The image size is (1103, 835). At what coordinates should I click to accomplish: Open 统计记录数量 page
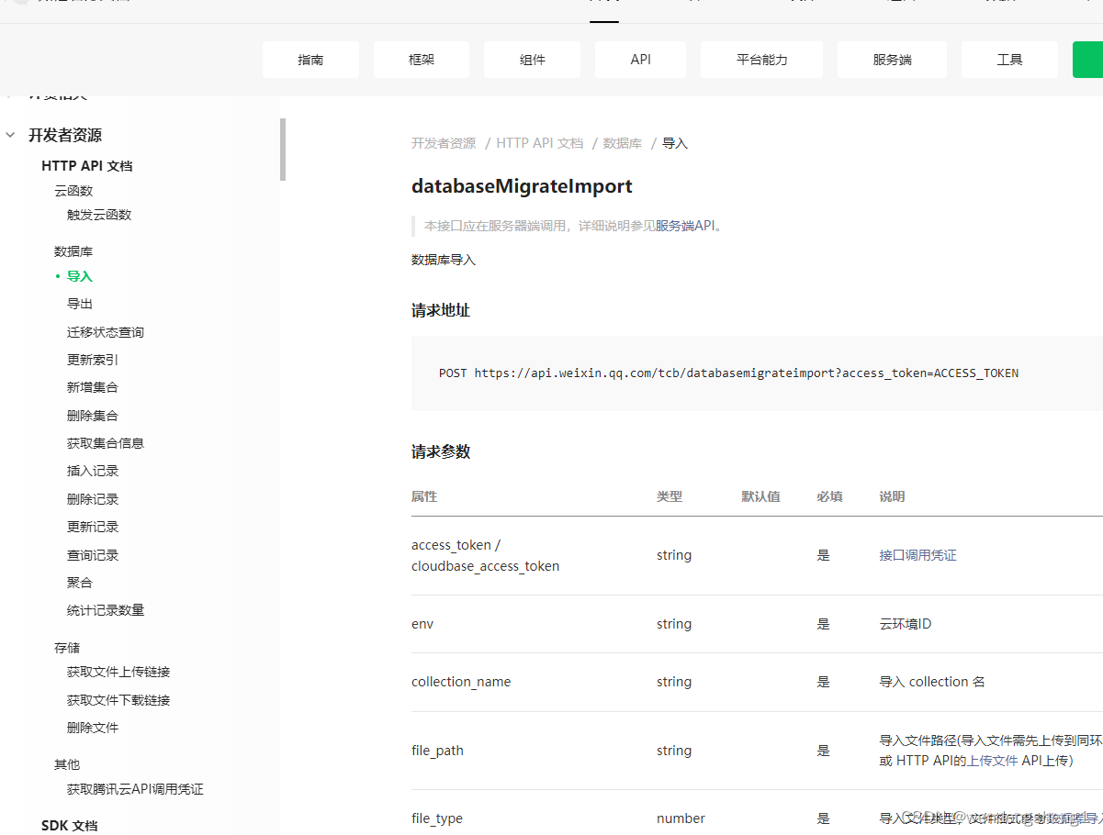click(106, 610)
